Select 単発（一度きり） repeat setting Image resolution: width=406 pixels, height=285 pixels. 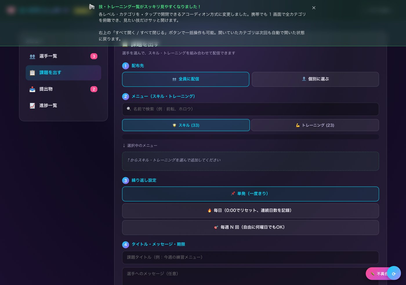[251, 194]
